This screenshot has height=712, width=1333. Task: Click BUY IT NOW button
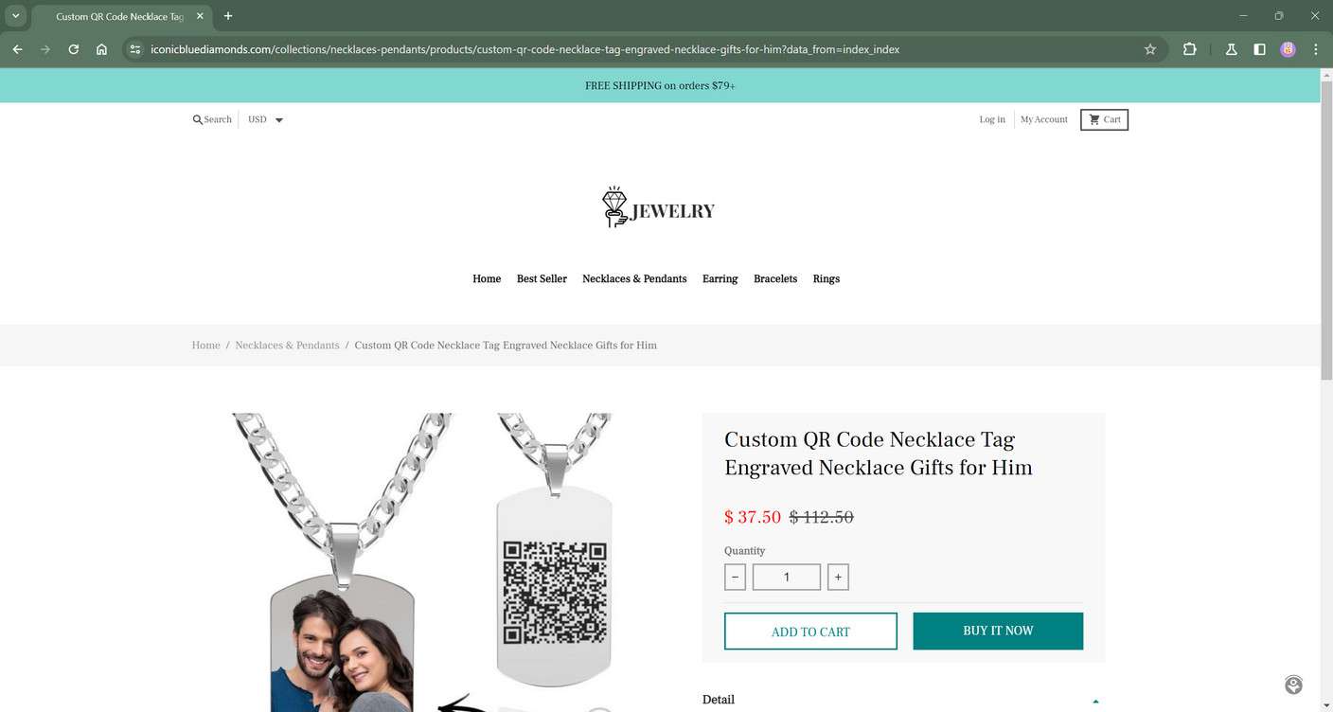(998, 631)
